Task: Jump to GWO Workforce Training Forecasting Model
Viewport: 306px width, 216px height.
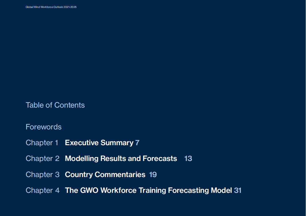Action: pos(148,190)
